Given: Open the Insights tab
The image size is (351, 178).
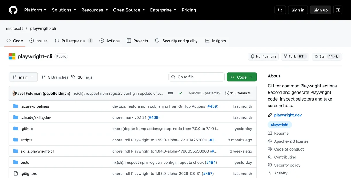Looking at the screenshot, I should click(x=216, y=41).
